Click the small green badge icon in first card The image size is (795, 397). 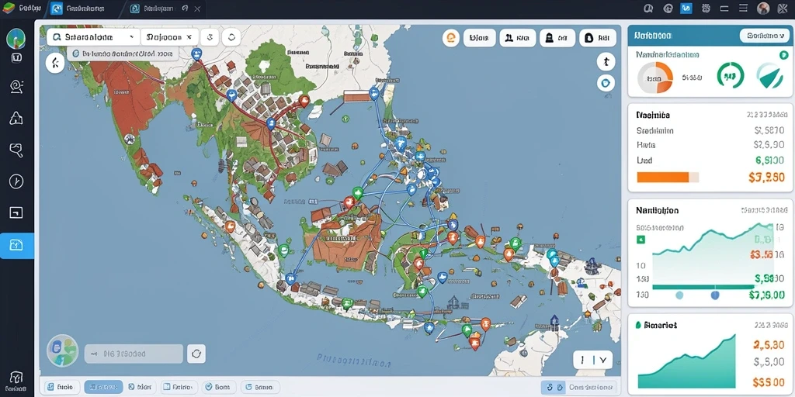tap(784, 55)
